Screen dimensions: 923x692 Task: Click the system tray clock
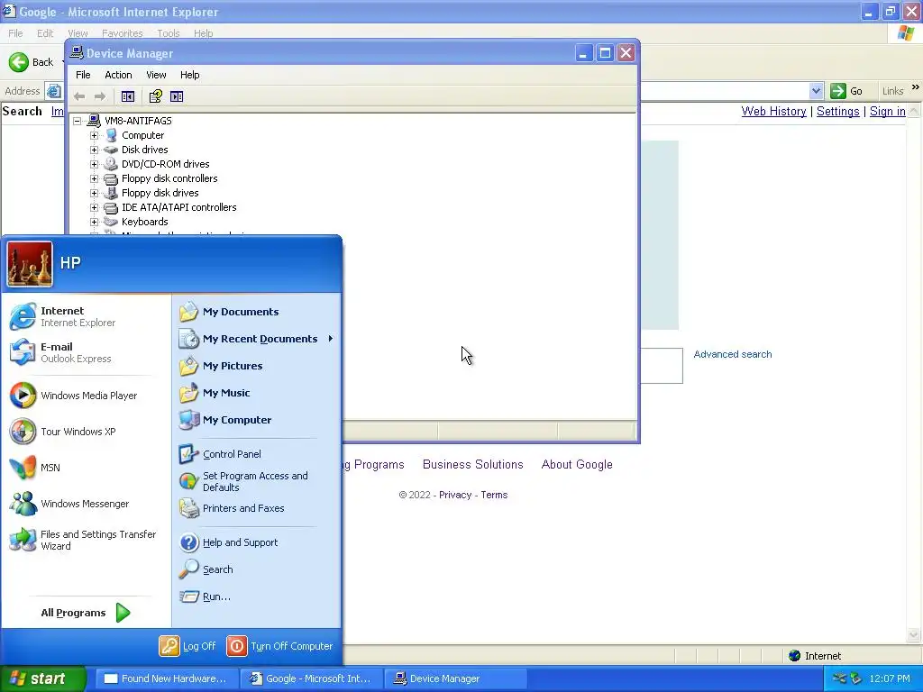click(890, 678)
